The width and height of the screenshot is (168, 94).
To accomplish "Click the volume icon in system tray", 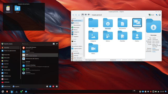I will [156, 92].
